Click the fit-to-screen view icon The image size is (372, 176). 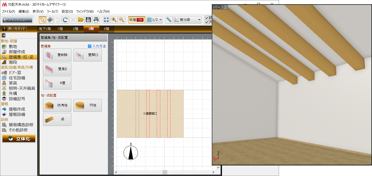tap(106, 20)
